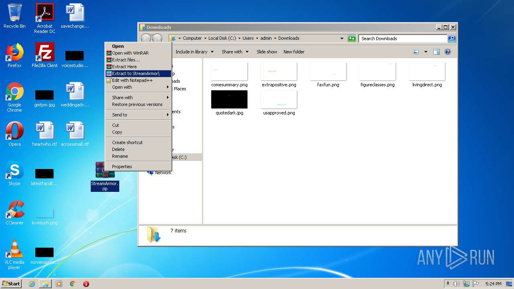The height and width of the screenshot is (289, 514).
Task: Choose Open in the context menu
Action: pos(138,46)
